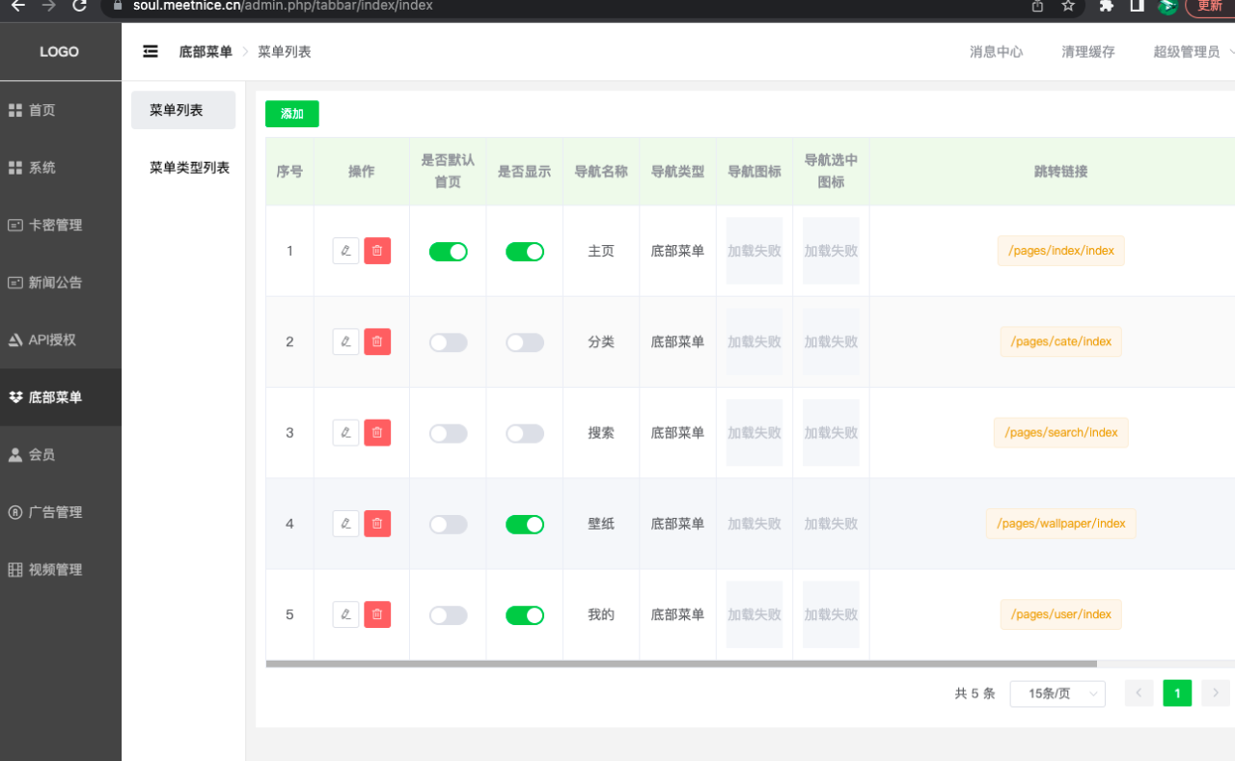Screen dimensions: 1235x761
Task: Click the /pages/search/index link tag
Action: click(x=1061, y=432)
